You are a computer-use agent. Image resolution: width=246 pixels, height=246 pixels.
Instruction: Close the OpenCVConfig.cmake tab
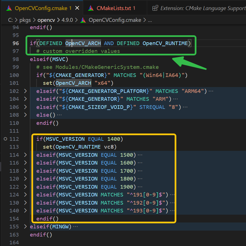click(x=77, y=8)
